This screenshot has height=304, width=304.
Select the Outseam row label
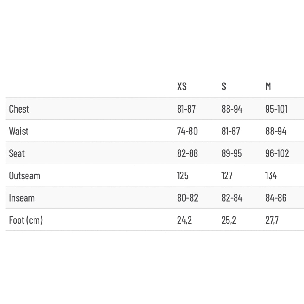pos(25,176)
